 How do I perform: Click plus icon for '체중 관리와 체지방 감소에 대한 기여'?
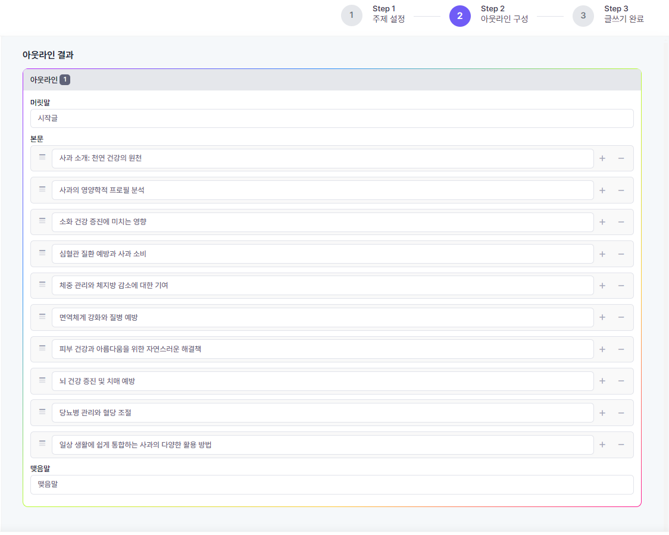click(602, 286)
